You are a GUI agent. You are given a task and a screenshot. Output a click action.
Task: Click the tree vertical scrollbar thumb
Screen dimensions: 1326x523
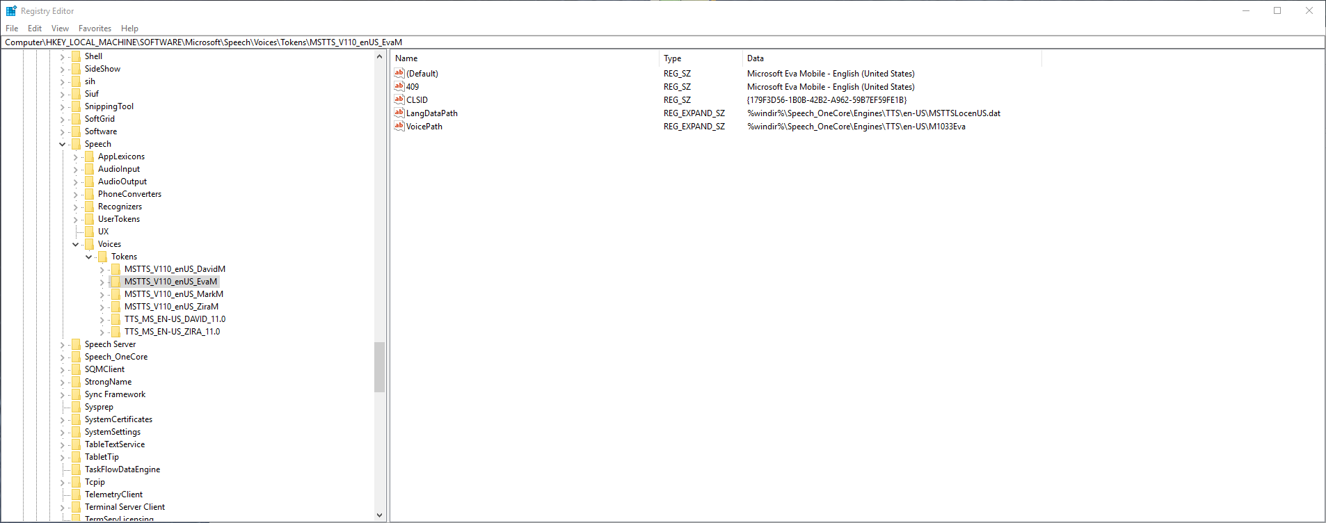point(379,367)
